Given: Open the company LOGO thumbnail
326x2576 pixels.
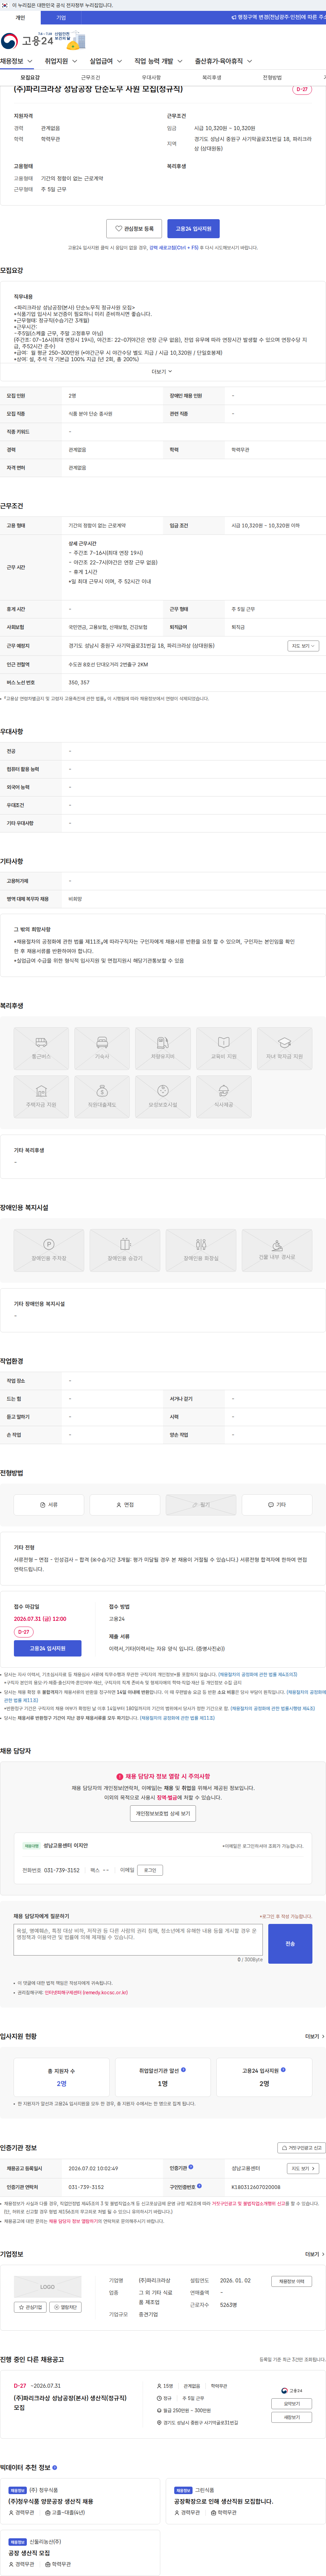Looking at the screenshot, I should [x=48, y=2286].
